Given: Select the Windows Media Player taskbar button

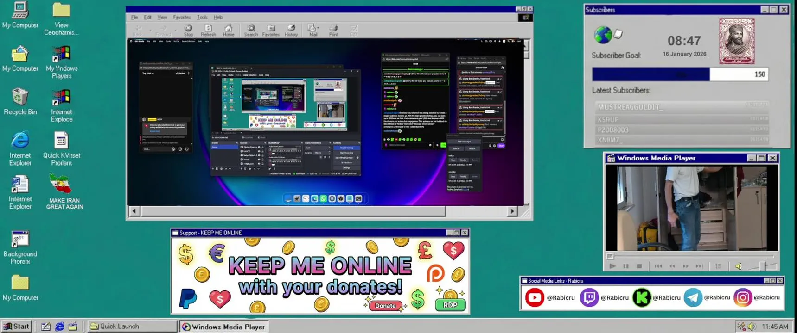Looking at the screenshot, I should [224, 327].
